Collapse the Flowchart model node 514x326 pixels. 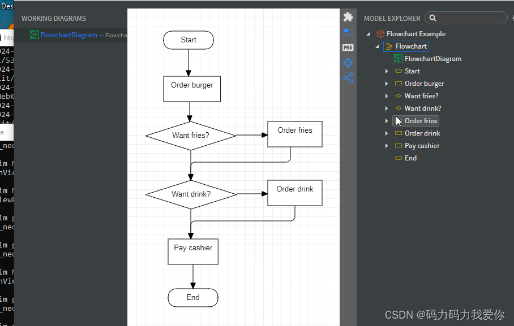[x=378, y=46]
